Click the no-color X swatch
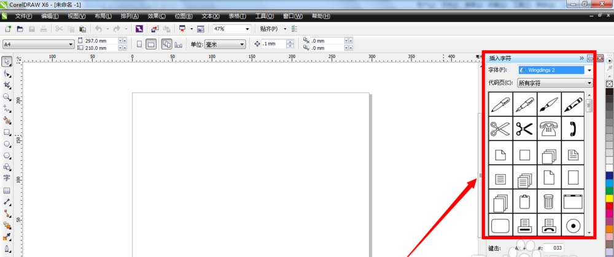Image resolution: width=614 pixels, height=257 pixels. [609, 83]
